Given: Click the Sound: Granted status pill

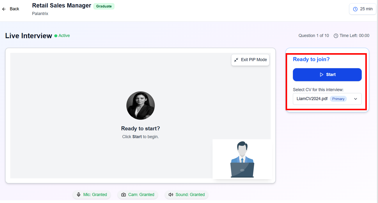Looking at the screenshot, I should 187,195.
